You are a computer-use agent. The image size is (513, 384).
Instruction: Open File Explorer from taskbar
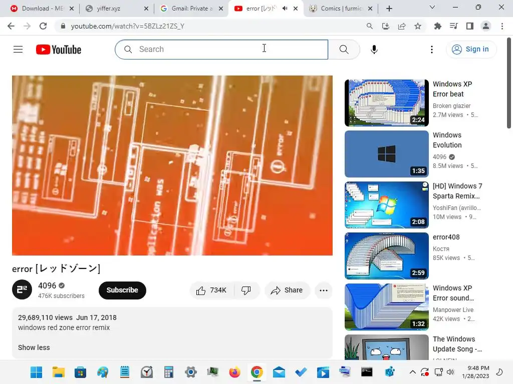pyautogui.click(x=59, y=372)
